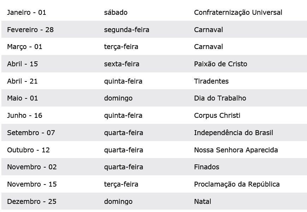Click the "Proclamação da República" holiday text

[237, 184]
